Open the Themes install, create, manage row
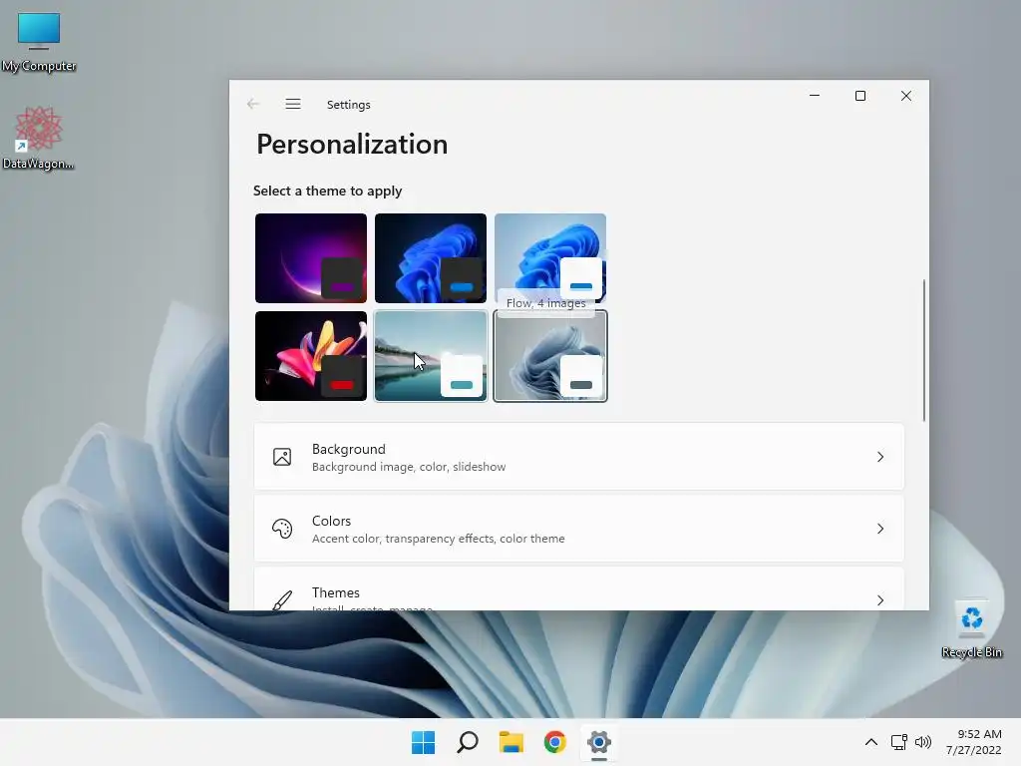This screenshot has height=766, width=1021. tap(579, 588)
